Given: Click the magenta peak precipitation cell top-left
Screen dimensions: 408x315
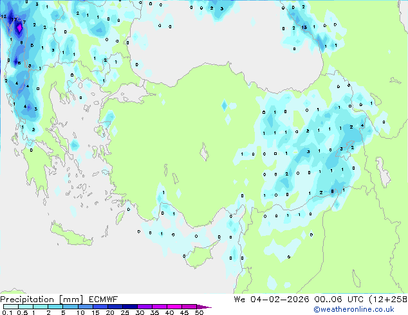Looking at the screenshot, I should (x=19, y=28).
